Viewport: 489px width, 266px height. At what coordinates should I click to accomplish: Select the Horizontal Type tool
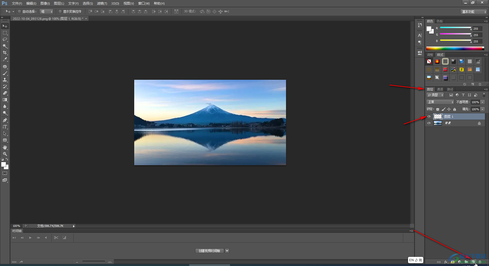(5, 127)
